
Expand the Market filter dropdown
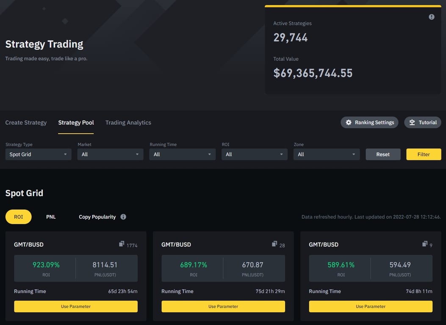click(110, 154)
